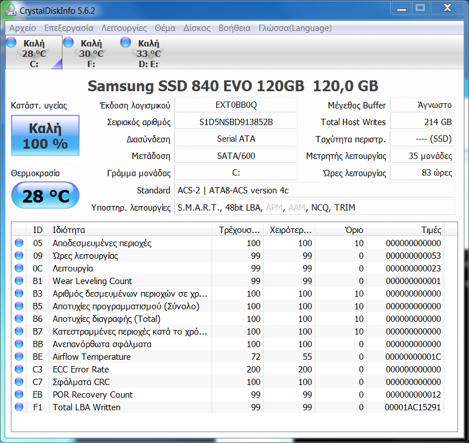
Task: Click the 28 °C temperature button
Action: tap(45, 196)
